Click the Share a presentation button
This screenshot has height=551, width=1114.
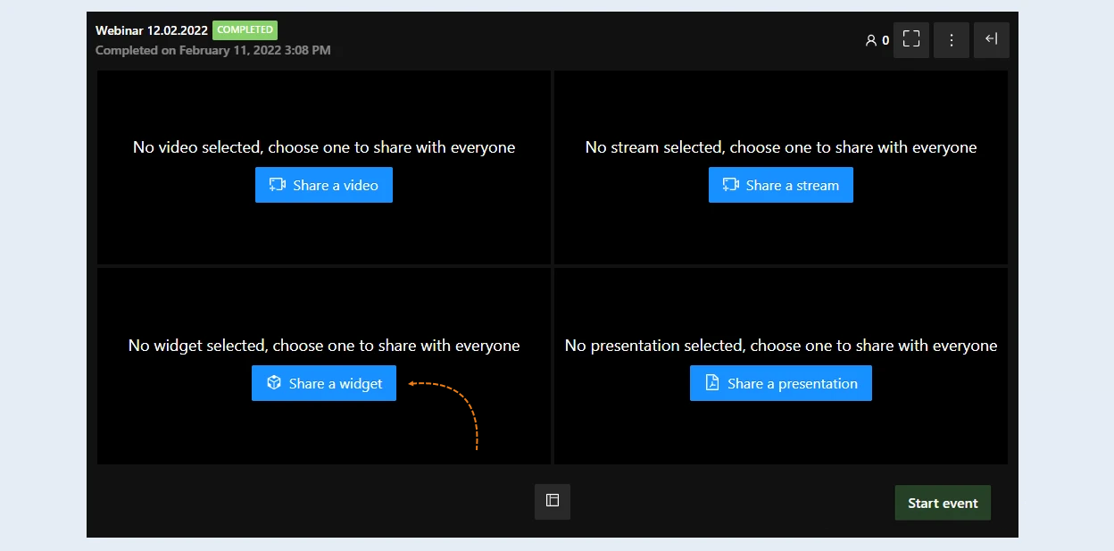click(781, 383)
